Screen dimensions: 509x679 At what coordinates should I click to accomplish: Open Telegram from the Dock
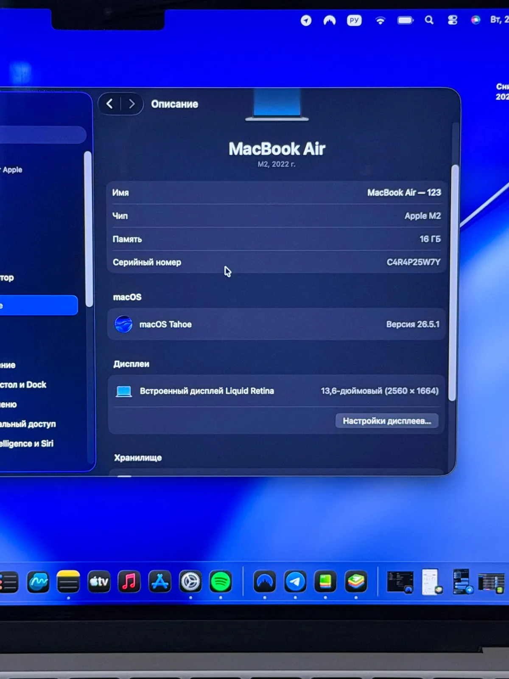pyautogui.click(x=295, y=582)
